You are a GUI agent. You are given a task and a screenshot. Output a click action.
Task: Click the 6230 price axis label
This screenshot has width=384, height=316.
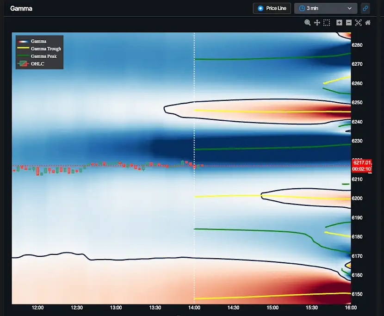point(357,141)
